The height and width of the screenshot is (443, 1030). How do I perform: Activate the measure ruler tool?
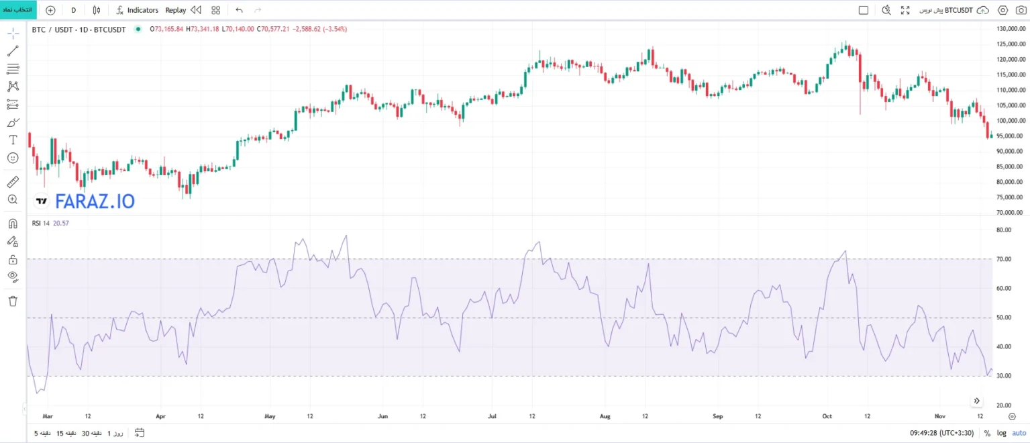coord(13,181)
